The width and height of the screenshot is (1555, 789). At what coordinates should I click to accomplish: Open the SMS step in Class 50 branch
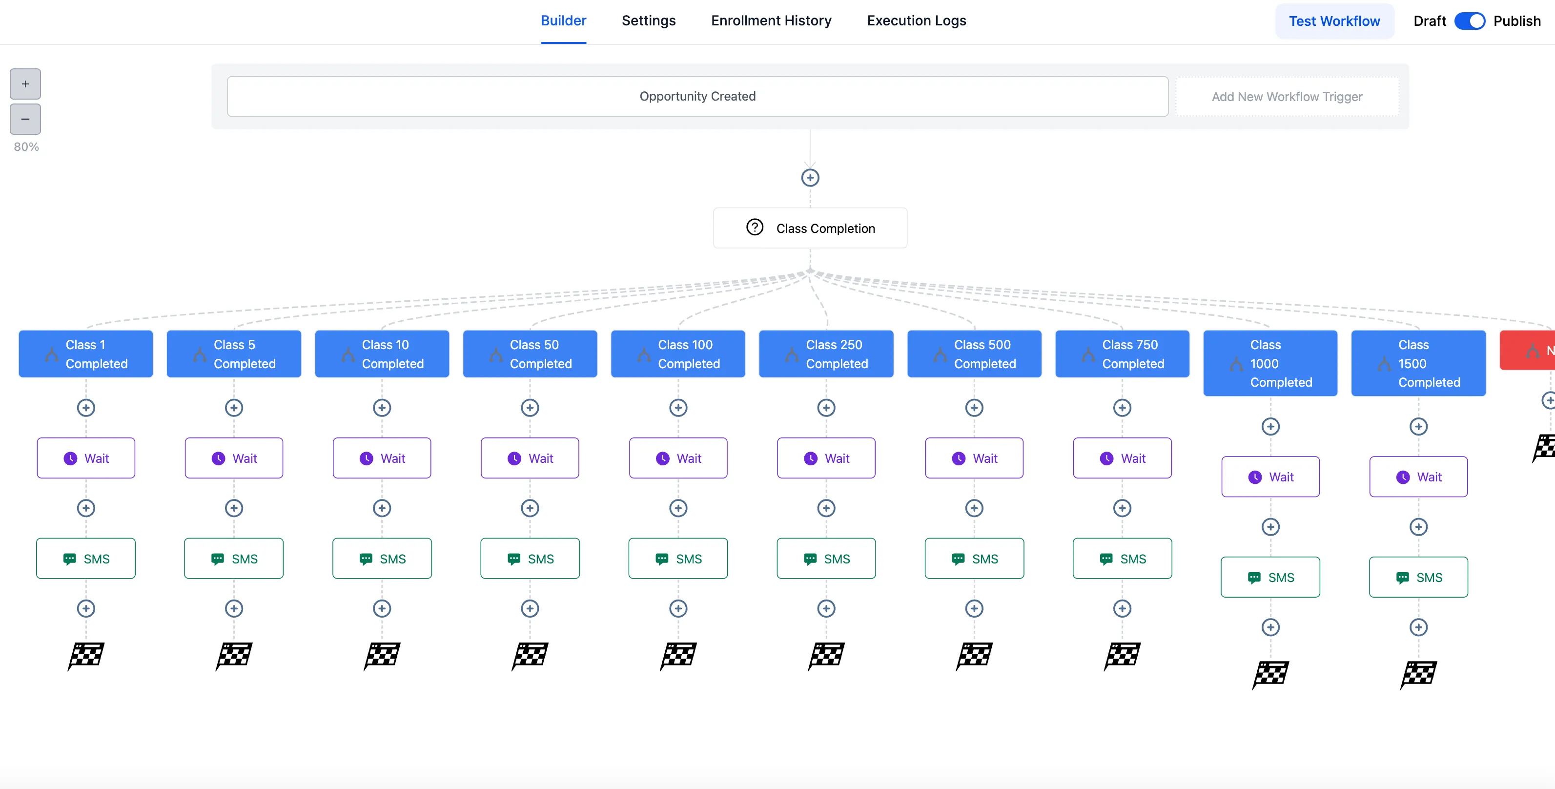point(530,559)
